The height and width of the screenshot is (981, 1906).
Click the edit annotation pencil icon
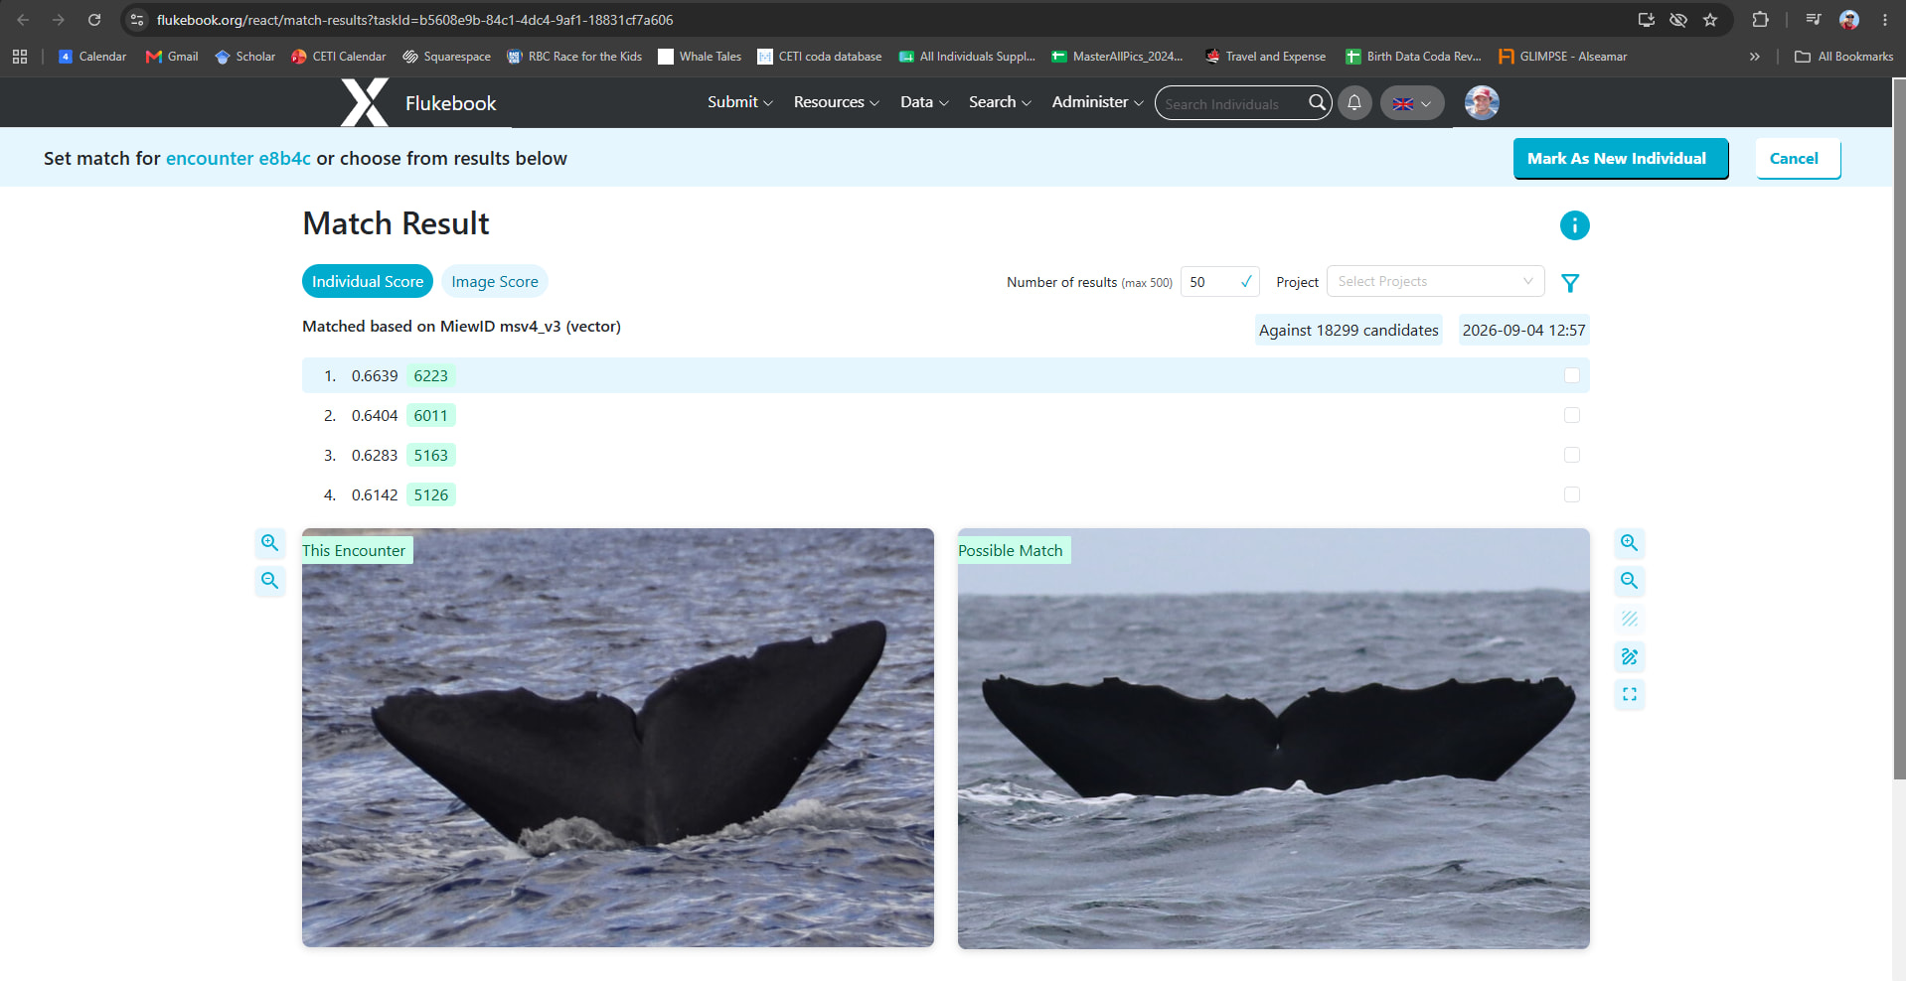pyautogui.click(x=1629, y=656)
